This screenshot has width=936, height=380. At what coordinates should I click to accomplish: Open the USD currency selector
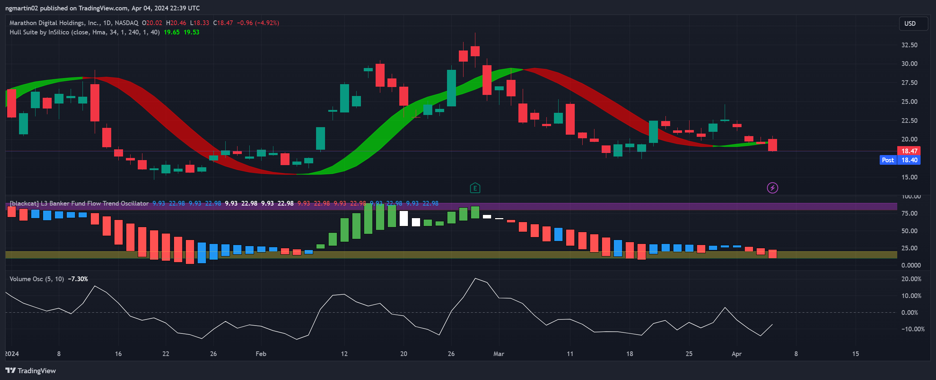913,24
